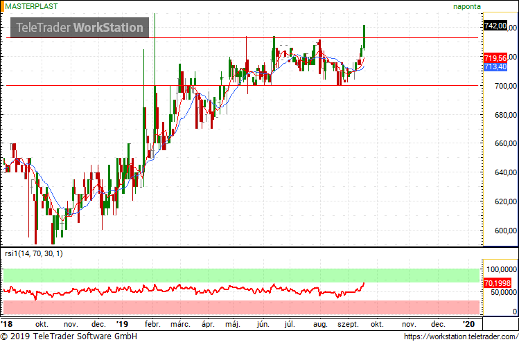Click the okt. label right after szept.

378,324
